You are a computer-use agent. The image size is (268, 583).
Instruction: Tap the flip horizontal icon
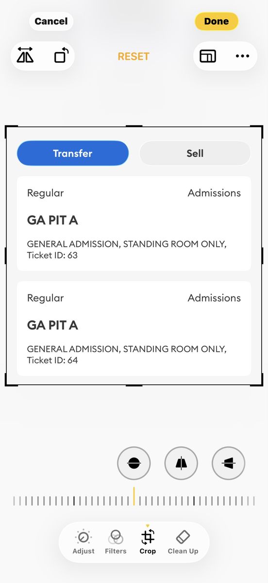[x=25, y=56]
